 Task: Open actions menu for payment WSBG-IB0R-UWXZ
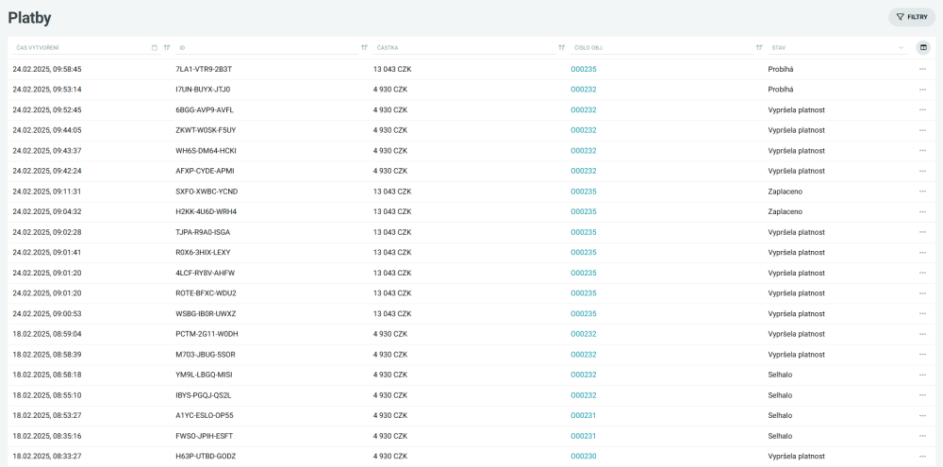(x=922, y=313)
